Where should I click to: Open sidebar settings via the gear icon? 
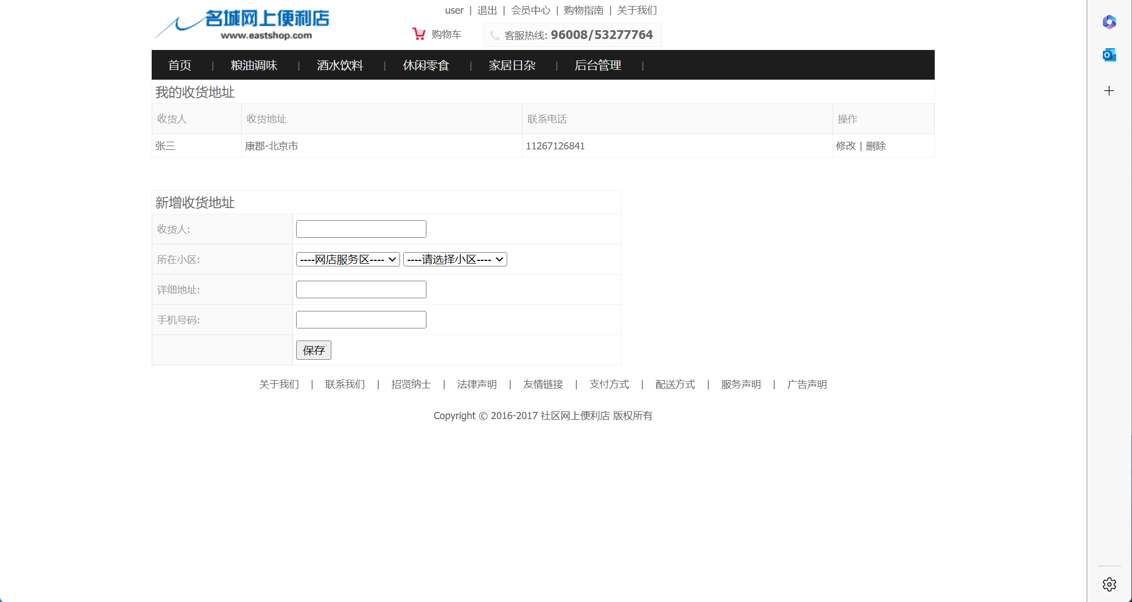coord(1109,584)
